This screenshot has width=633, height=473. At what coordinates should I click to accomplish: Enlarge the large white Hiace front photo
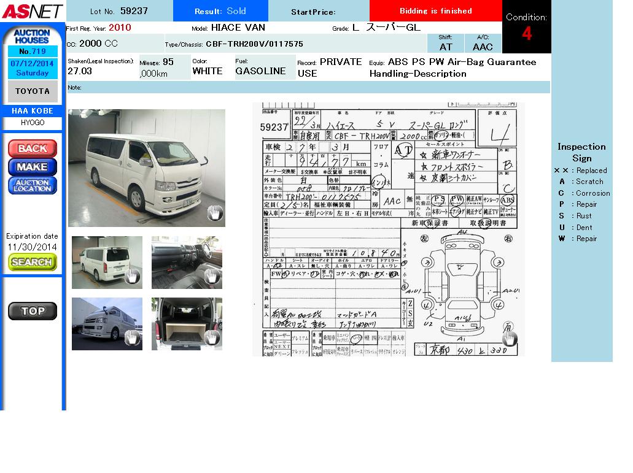(x=146, y=167)
